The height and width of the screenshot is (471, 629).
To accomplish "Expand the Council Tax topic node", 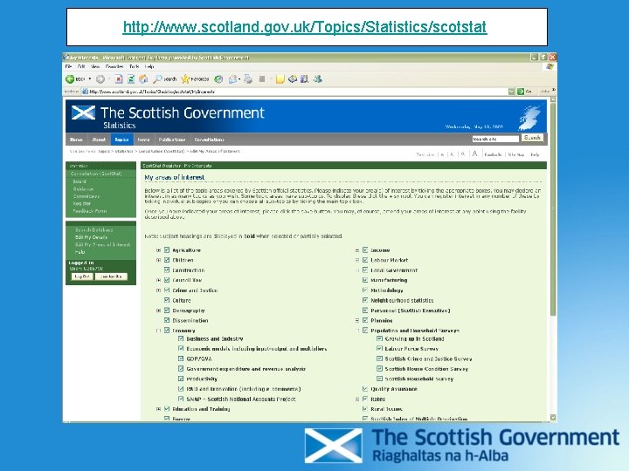I will click(158, 280).
